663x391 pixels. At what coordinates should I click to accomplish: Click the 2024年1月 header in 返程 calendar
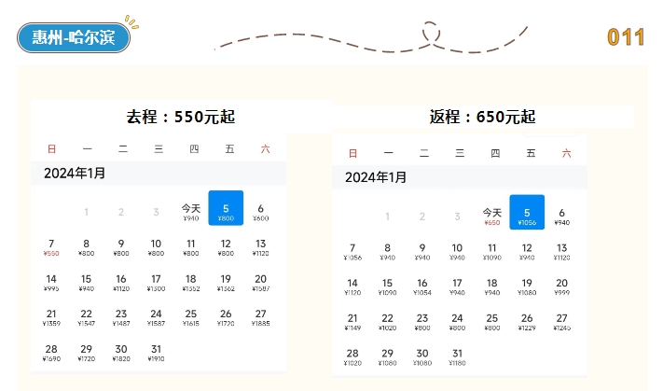[x=376, y=176]
